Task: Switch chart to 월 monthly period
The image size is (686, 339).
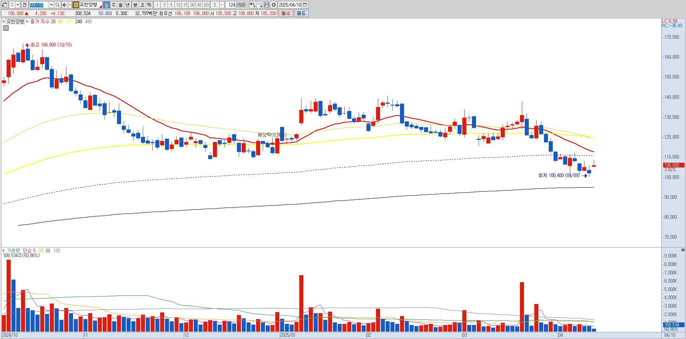Action: coord(121,5)
